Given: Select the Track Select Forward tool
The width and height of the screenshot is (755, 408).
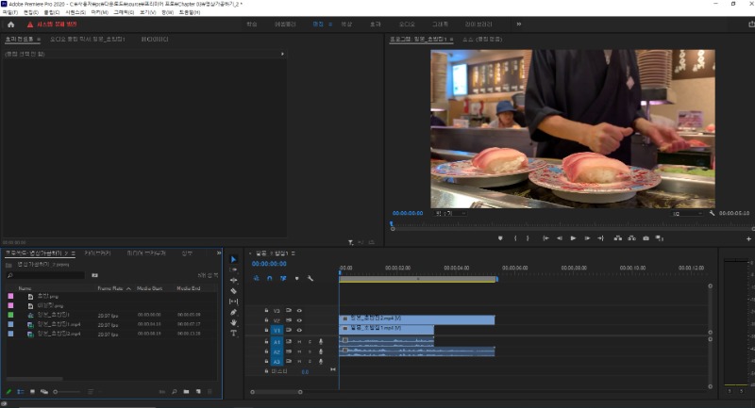Looking at the screenshot, I should pos(233,269).
